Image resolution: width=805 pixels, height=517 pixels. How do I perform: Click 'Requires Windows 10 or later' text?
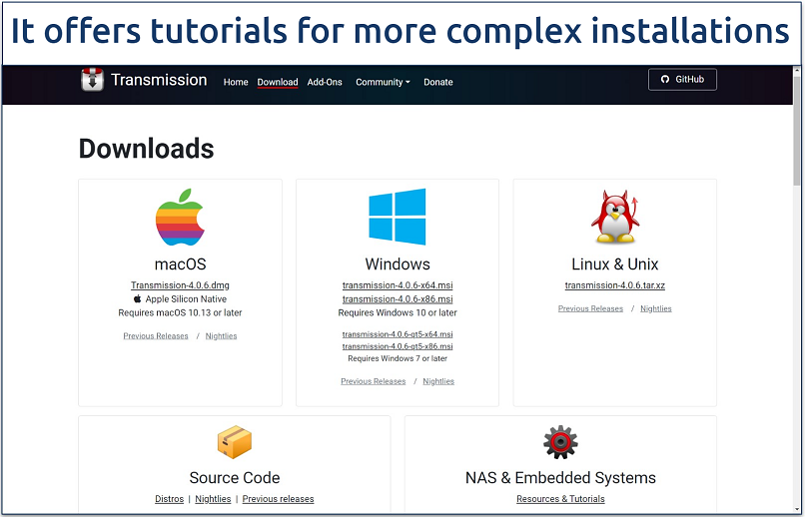click(398, 312)
